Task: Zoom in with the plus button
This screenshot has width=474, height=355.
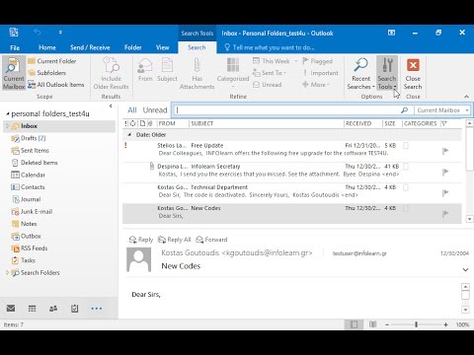Action: (x=445, y=324)
